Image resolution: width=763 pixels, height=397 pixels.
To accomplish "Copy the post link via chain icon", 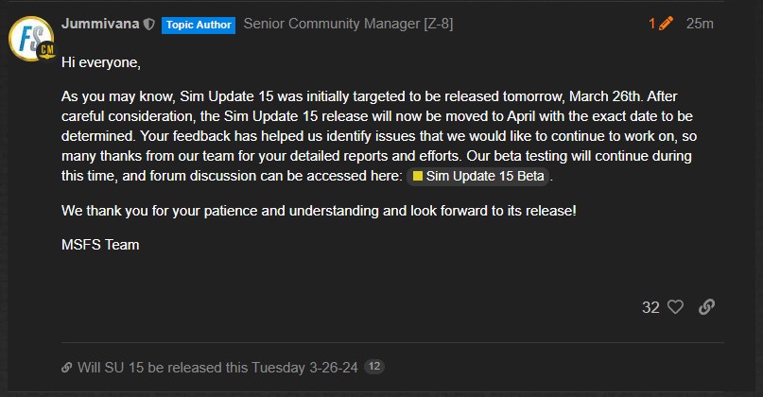I will (705, 307).
